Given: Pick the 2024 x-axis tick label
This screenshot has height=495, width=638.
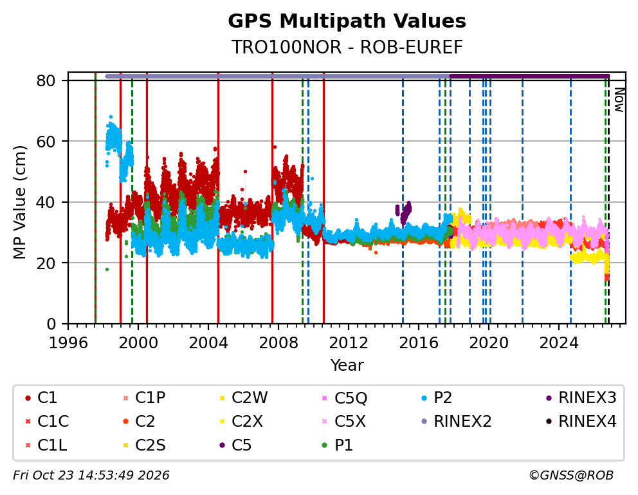Looking at the screenshot, I should tap(559, 342).
